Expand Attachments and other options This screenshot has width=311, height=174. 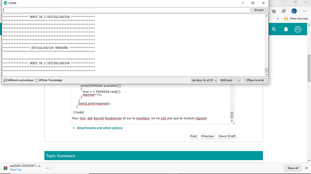(x=98, y=128)
